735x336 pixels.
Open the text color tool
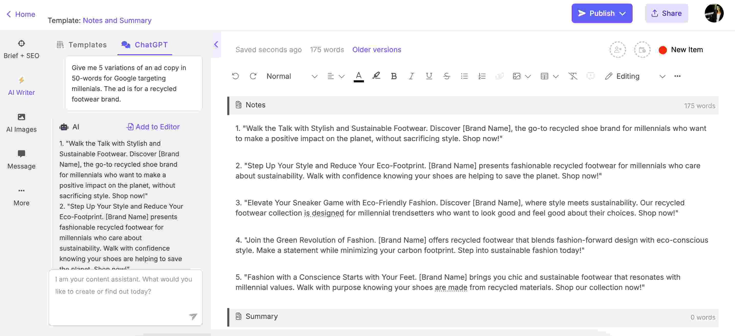click(359, 77)
